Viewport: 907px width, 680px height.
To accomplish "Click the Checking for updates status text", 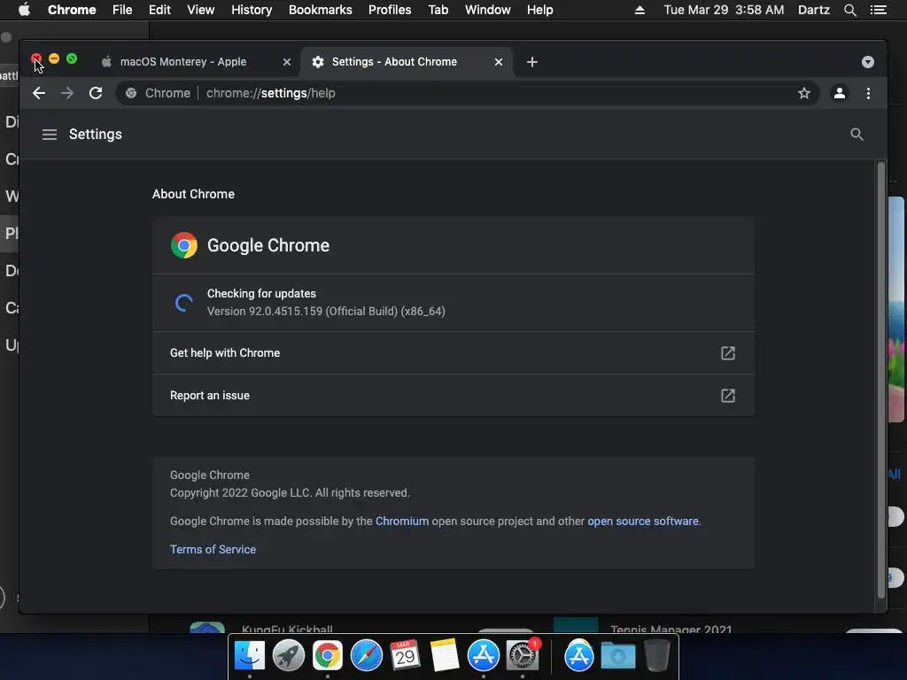I will pyautogui.click(x=261, y=293).
